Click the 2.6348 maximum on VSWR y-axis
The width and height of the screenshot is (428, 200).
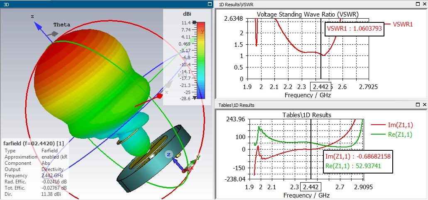[x=233, y=19]
